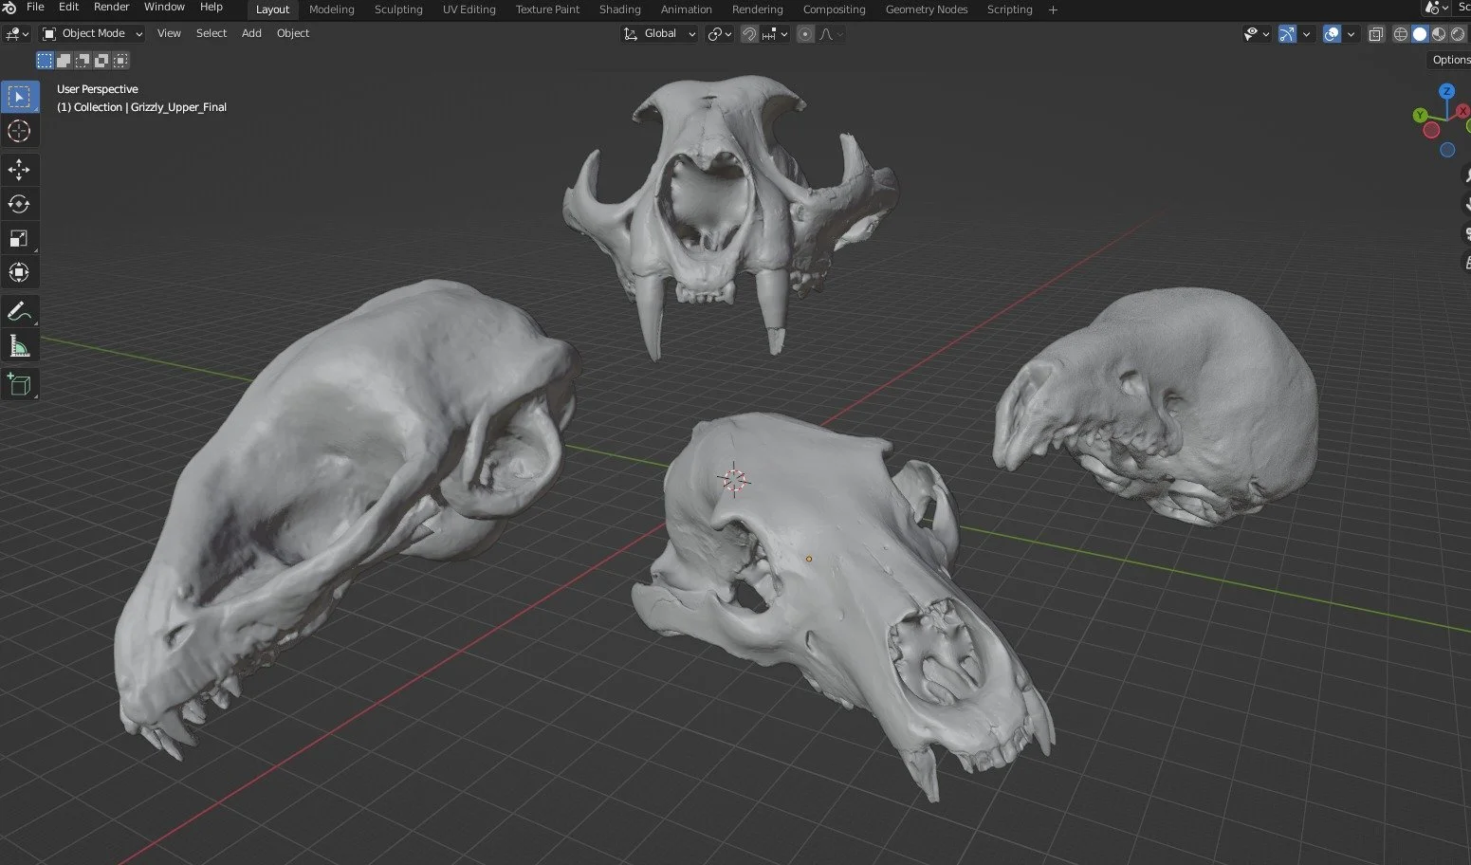Viewport: 1471px width, 865px height.
Task: Set selection mode to Intersect
Action: 120,60
